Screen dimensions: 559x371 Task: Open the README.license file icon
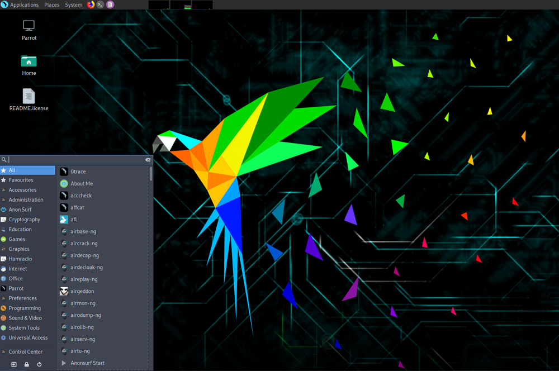click(29, 100)
